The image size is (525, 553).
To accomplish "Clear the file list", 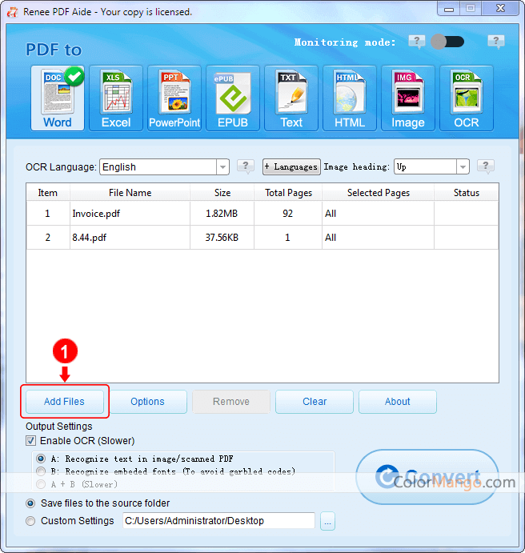I will tap(315, 402).
